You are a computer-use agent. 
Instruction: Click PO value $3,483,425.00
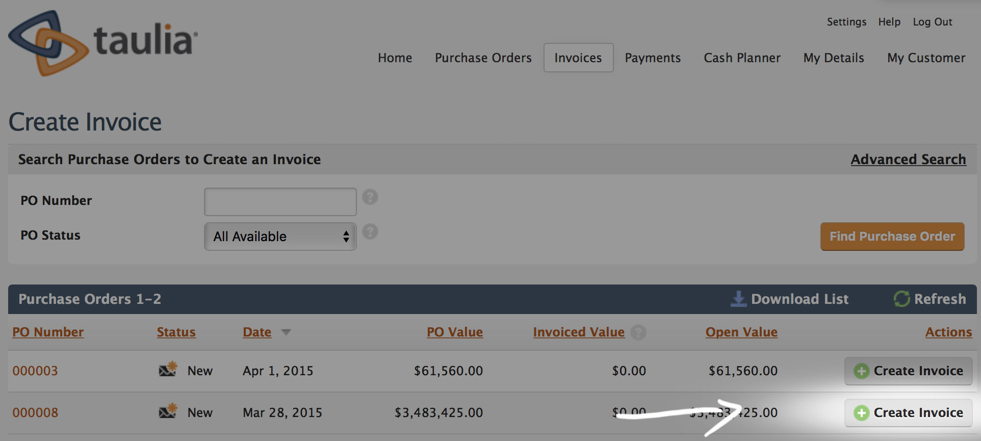(x=439, y=413)
